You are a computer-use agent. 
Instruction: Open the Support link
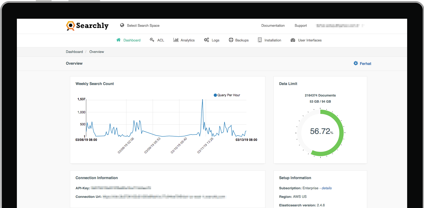(x=301, y=26)
